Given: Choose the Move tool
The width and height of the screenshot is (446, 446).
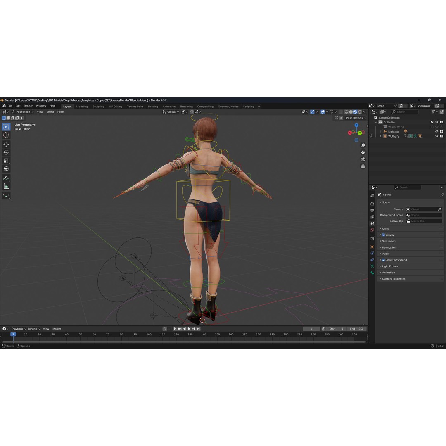Looking at the screenshot, I should pyautogui.click(x=6, y=144).
